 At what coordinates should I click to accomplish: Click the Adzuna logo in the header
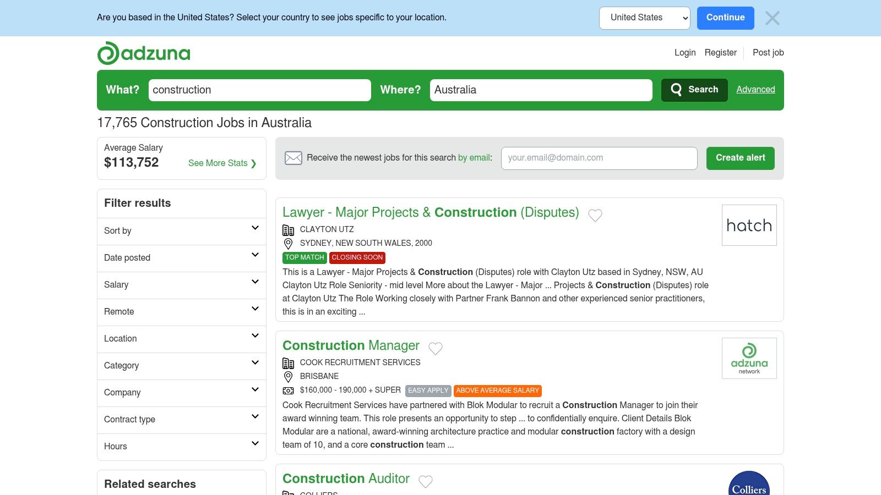pyautogui.click(x=144, y=53)
